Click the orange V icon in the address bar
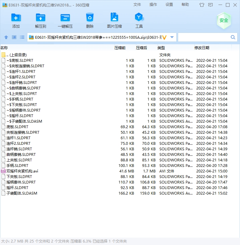 164,37
